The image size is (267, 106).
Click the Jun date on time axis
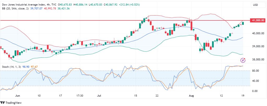[x=18, y=96]
